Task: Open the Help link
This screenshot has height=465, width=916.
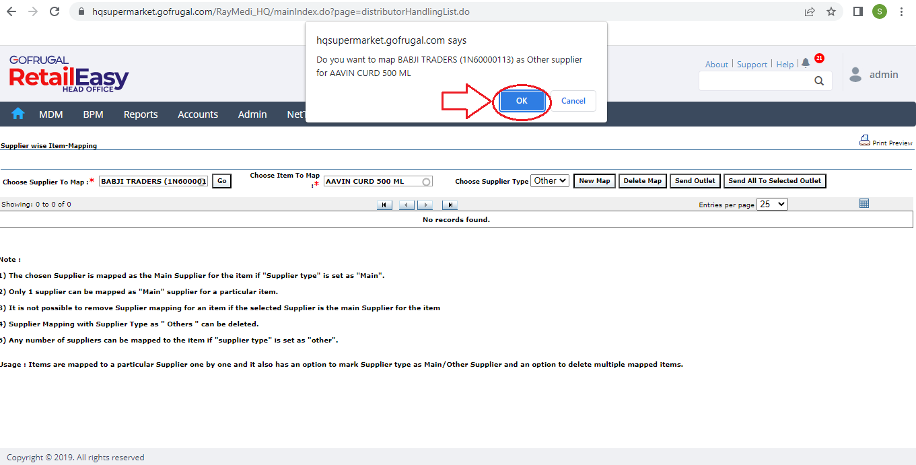Action: tap(785, 65)
